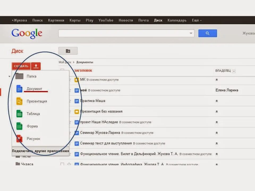Viewport: 255px width, 191px height.
Task: Click icon beside Презентация без названия
Action: click(x=76, y=112)
